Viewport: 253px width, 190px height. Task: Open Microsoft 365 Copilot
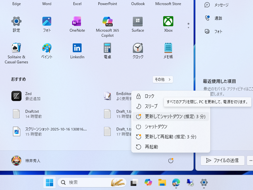[x=107, y=22]
